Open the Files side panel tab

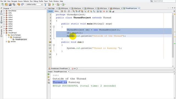pyautogui.click(x=1, y=12)
